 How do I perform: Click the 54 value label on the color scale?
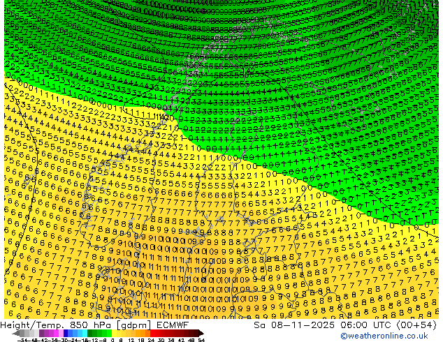201,340
